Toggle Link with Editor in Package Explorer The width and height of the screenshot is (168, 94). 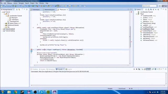19,9
